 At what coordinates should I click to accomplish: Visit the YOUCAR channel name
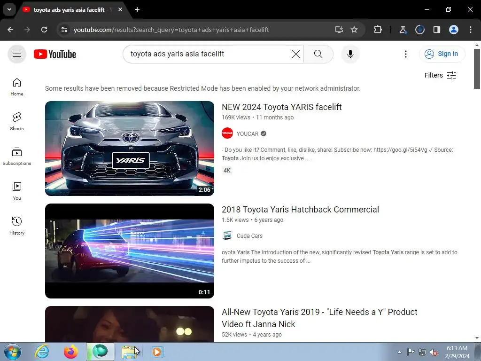(248, 134)
